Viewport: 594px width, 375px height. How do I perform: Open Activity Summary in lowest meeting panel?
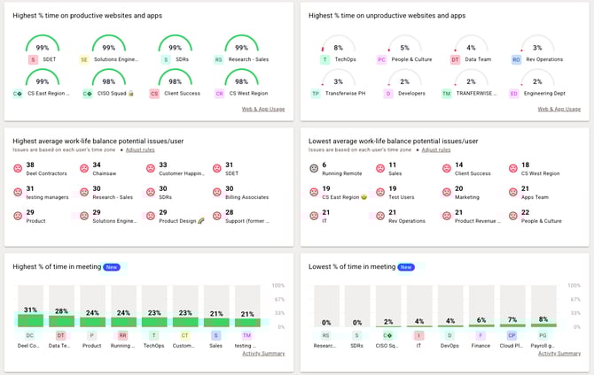(559, 353)
